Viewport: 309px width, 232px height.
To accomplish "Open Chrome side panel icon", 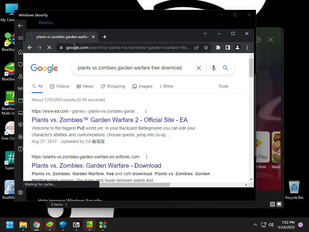I will point(228,47).
